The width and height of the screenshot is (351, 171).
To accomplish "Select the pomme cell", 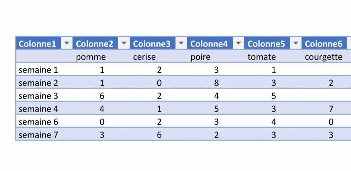I will (91, 57).
